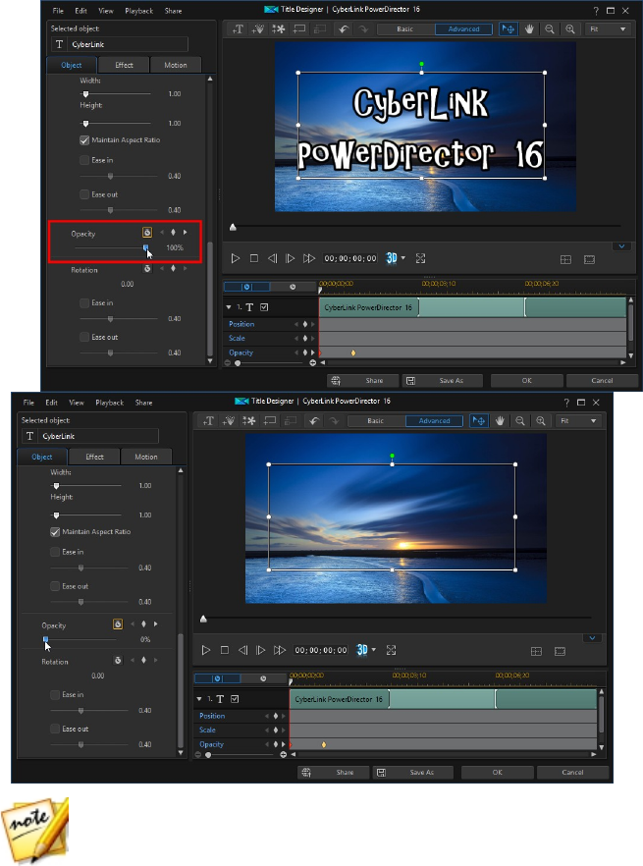The image size is (643, 866).
Task: Toggle Rotation keyframe stopwatch in top window
Action: pos(147,269)
